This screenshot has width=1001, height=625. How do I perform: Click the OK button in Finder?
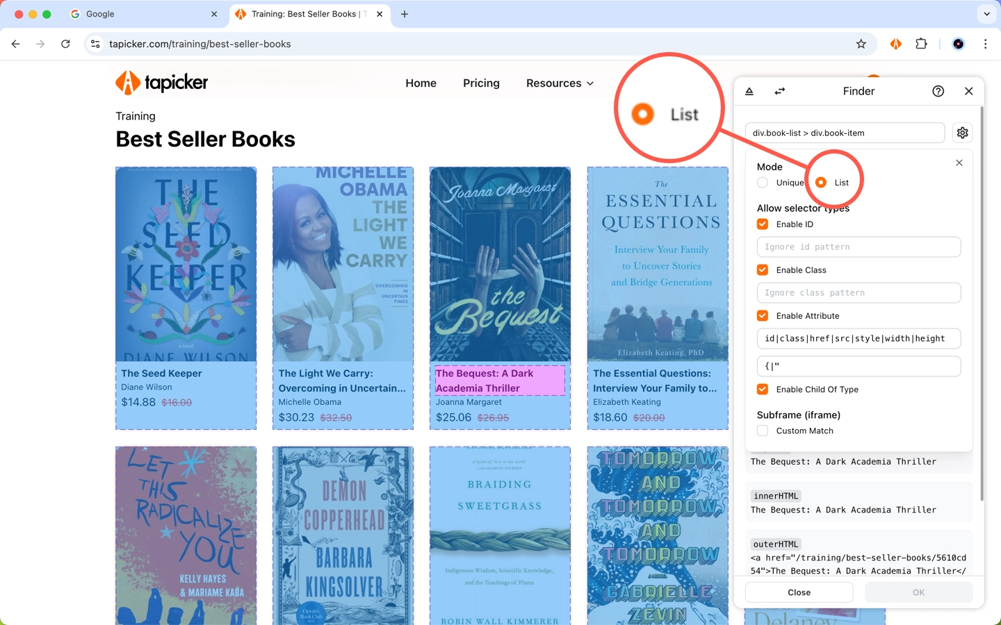click(x=918, y=592)
